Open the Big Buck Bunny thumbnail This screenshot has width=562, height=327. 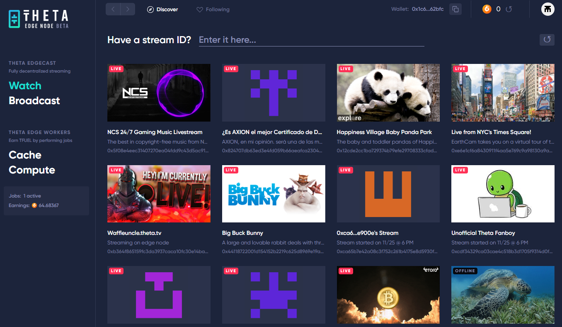(274, 194)
